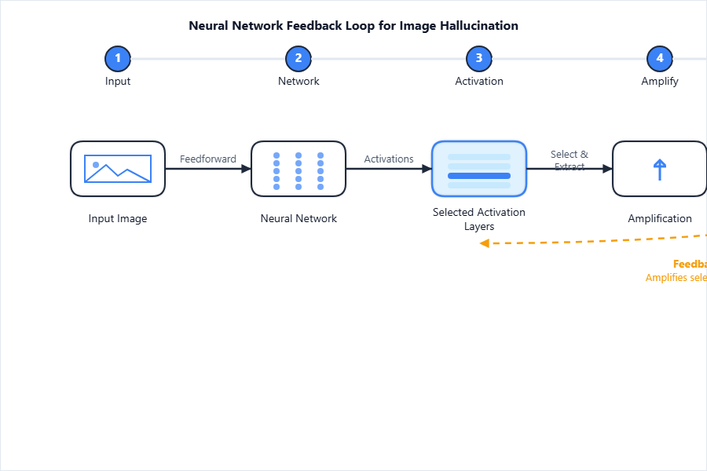Click the diagram title about Image Hallucination

click(x=353, y=26)
